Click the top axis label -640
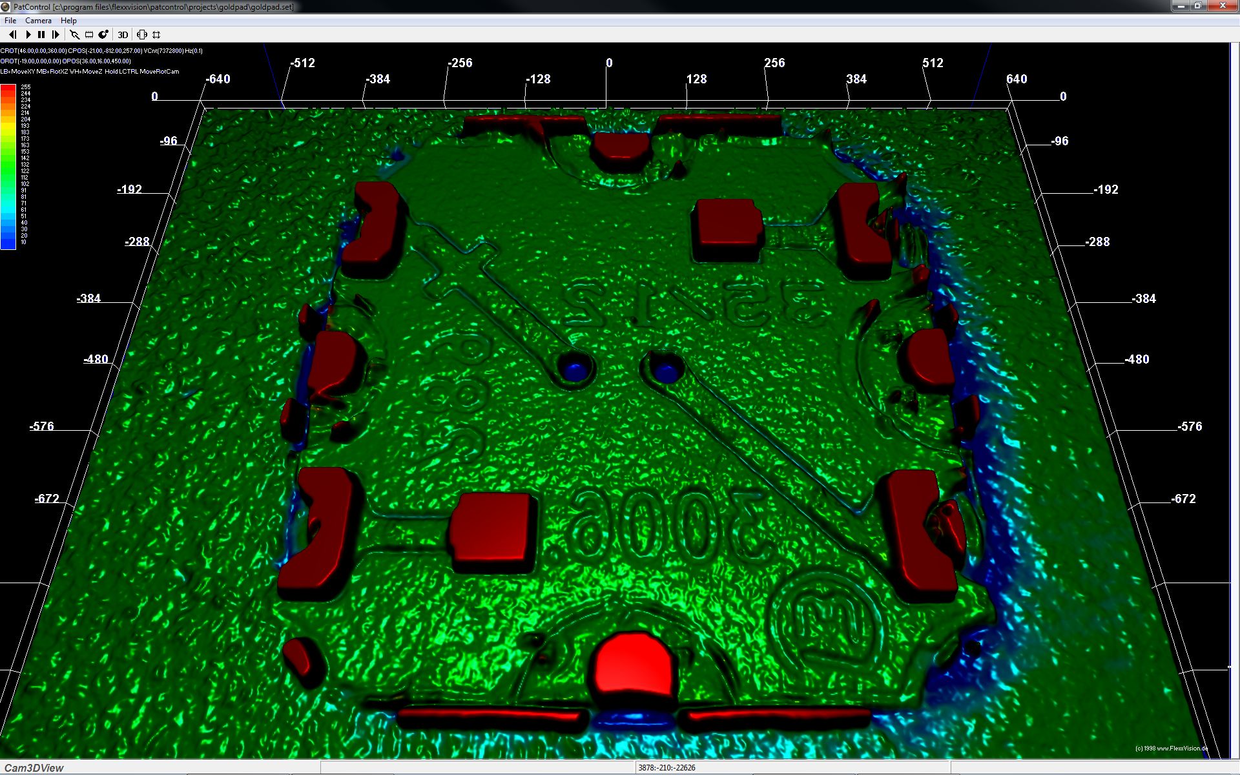 click(x=218, y=79)
